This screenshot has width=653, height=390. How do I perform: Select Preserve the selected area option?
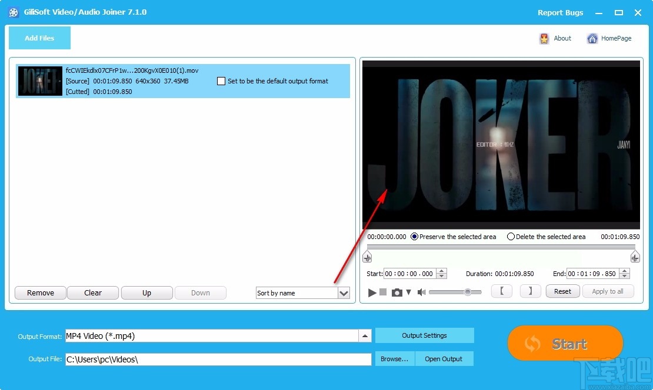tap(414, 237)
